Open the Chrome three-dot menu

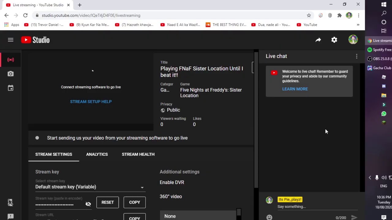(358, 15)
